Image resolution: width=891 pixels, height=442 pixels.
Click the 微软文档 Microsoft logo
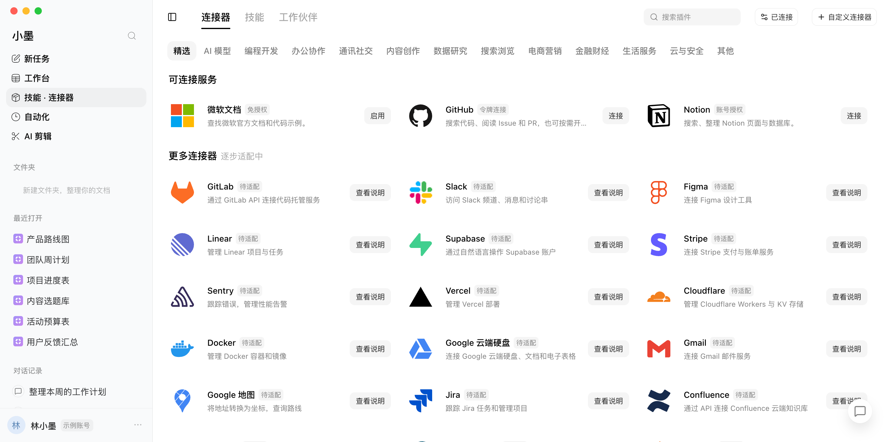click(182, 115)
